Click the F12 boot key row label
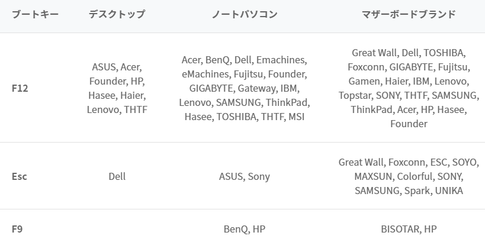Image resolution: width=485 pixels, height=242 pixels. click(x=20, y=88)
